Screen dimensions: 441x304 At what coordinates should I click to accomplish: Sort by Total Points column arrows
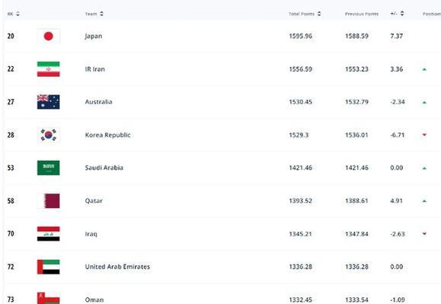click(319, 14)
